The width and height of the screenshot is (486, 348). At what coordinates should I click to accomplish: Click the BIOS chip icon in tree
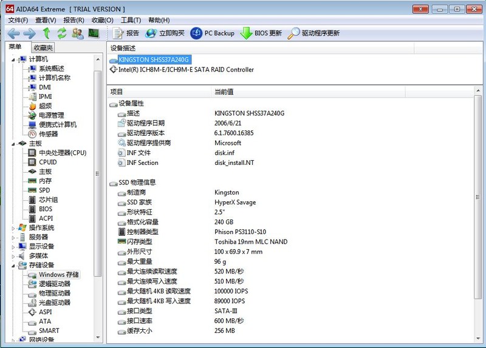(x=32, y=209)
